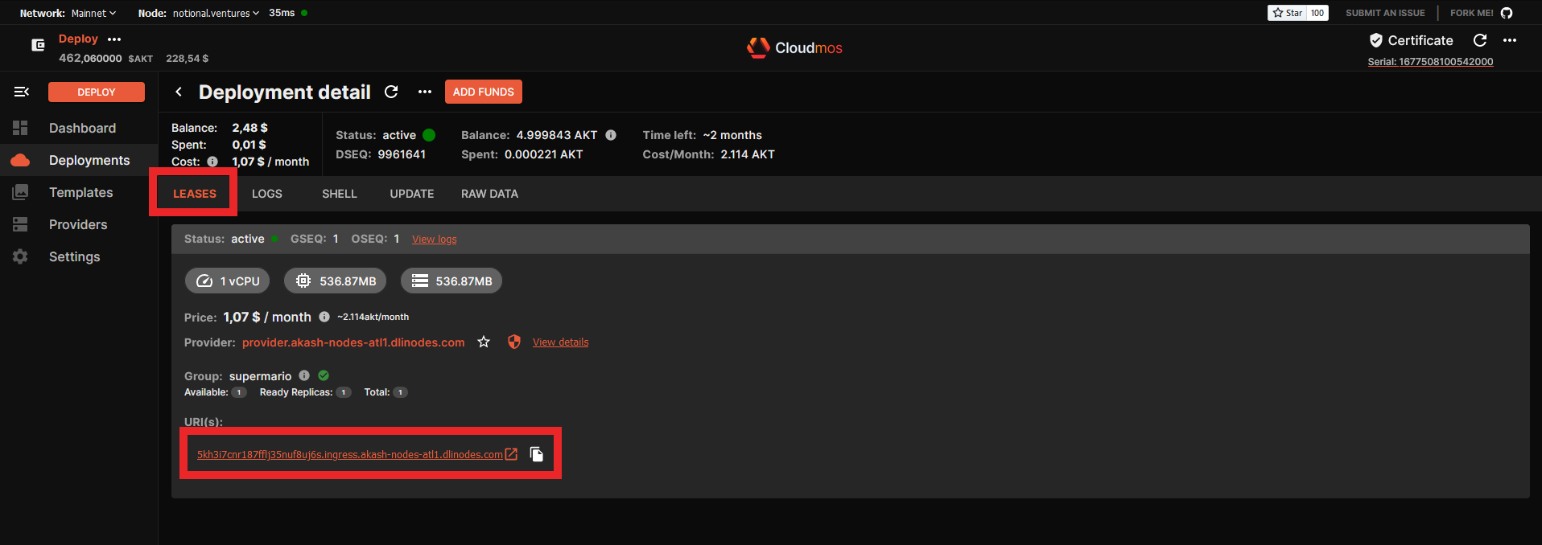Open the wallet Deploy more options menu
The image size is (1542, 545).
click(114, 39)
